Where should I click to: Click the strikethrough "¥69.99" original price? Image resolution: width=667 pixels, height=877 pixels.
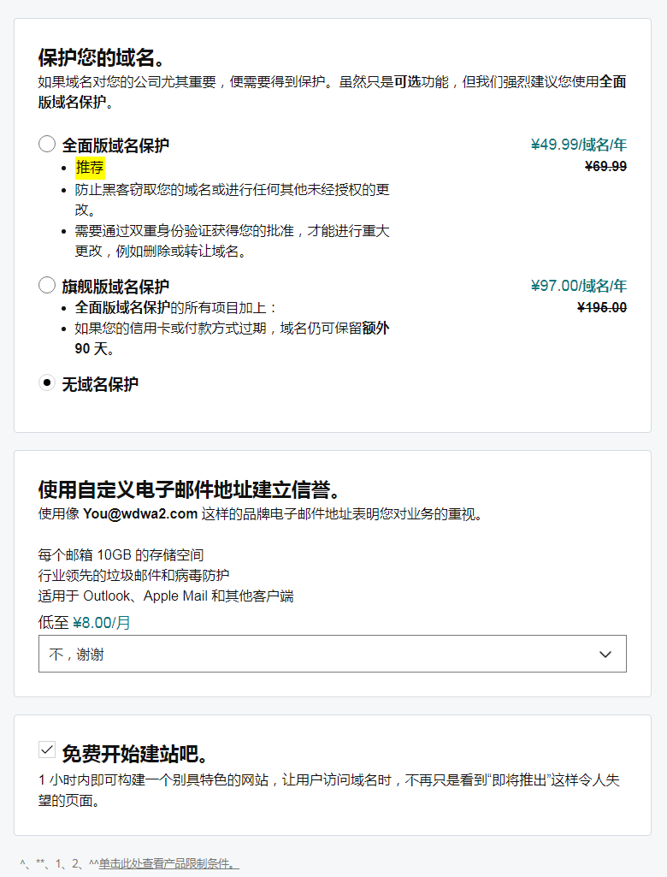[x=603, y=165]
